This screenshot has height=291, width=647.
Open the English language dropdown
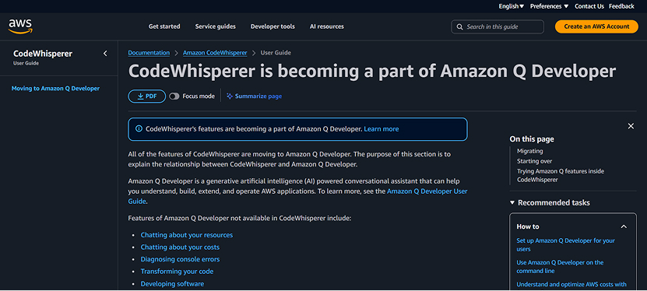pyautogui.click(x=512, y=6)
